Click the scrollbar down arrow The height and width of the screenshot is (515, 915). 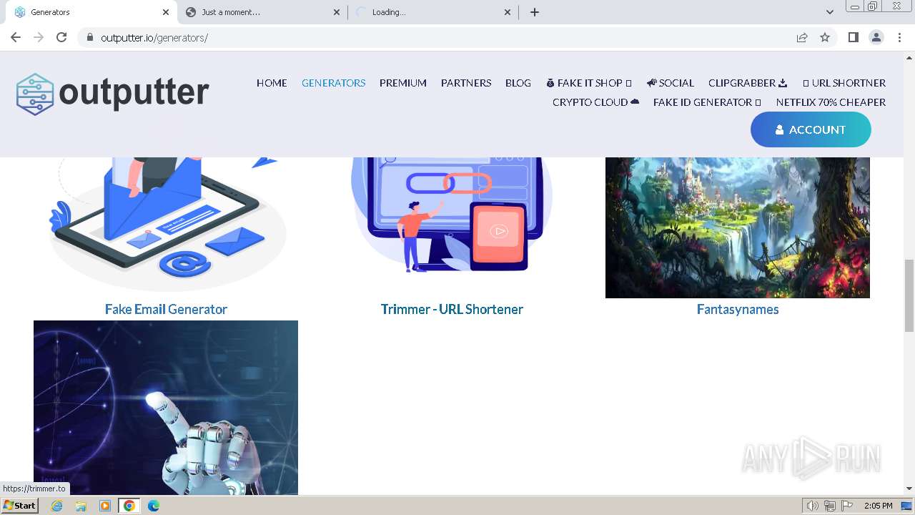(909, 489)
